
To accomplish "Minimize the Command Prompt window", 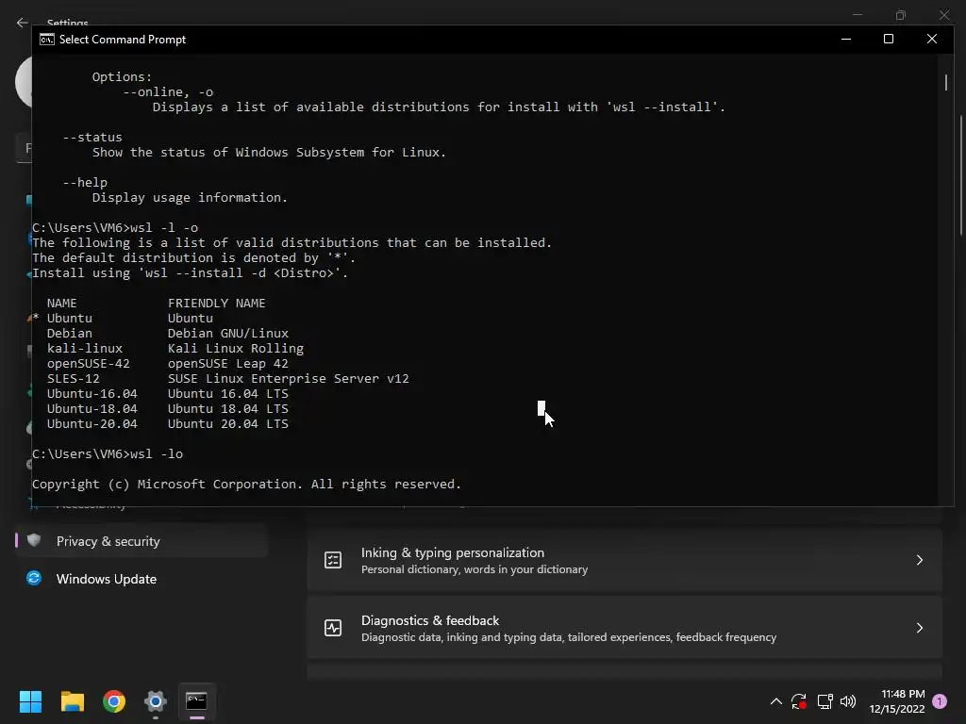I will (x=846, y=39).
